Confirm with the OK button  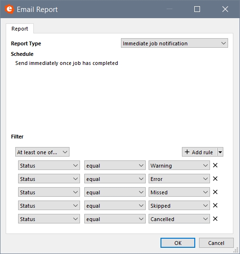(x=178, y=243)
